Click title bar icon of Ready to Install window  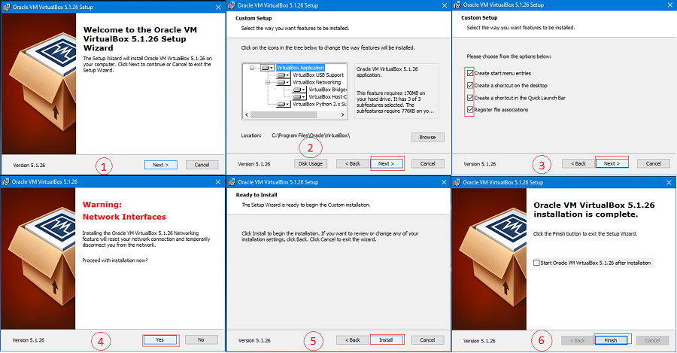[x=232, y=182]
